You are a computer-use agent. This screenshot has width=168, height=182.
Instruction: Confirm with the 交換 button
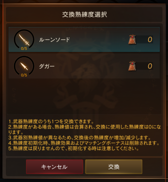tap(114, 167)
